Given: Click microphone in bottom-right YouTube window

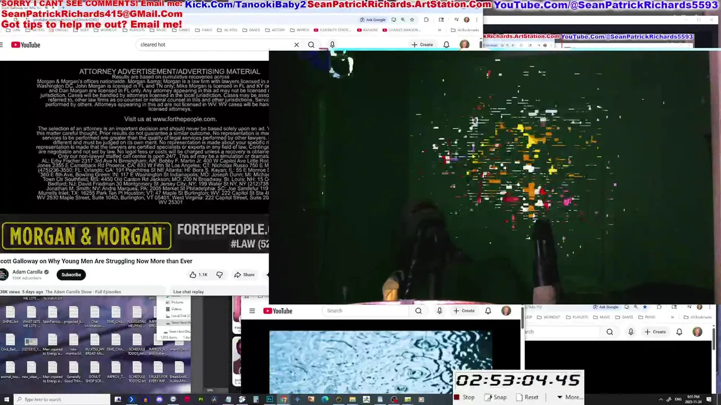Looking at the screenshot, I should click(631, 332).
